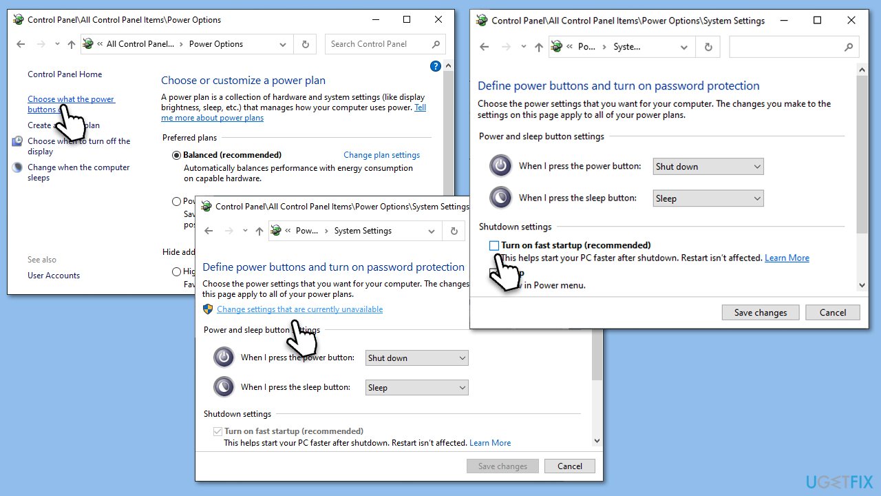
Task: Click scrollbar down arrow in middle window
Action: pos(597,441)
